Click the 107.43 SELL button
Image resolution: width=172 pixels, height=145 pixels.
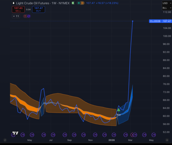point(18,9)
